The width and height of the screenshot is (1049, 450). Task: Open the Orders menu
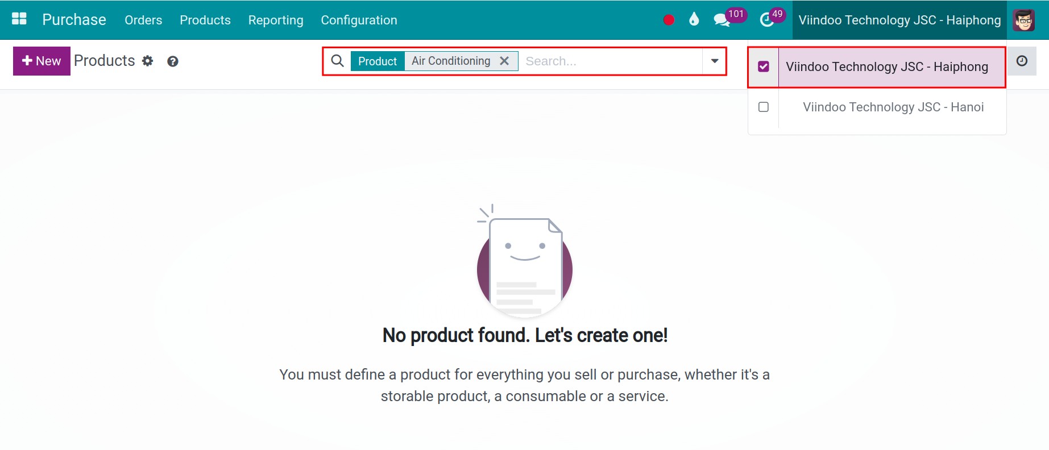pos(143,20)
